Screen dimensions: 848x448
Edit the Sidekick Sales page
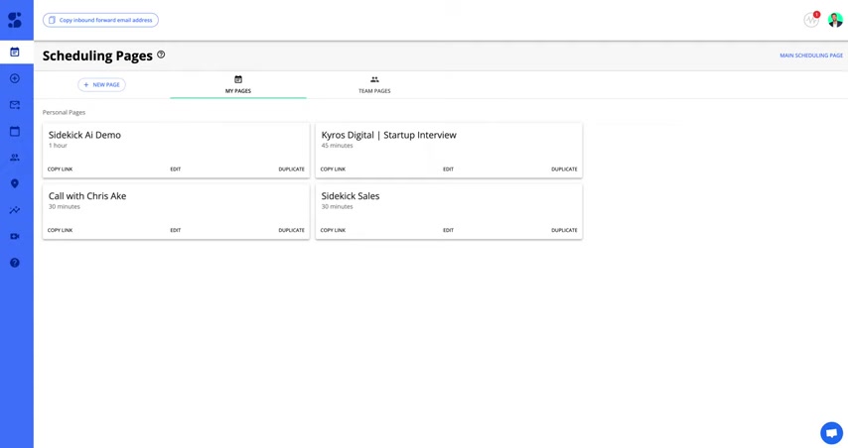(449, 230)
